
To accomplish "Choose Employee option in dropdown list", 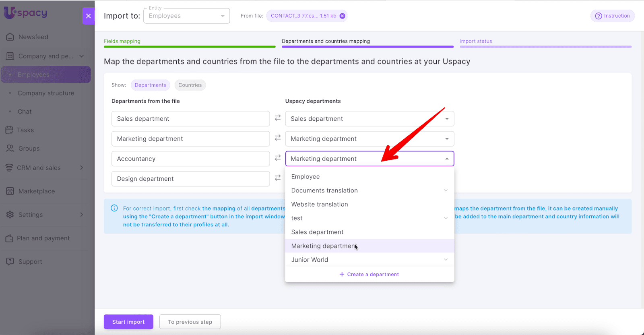I will tap(305, 177).
